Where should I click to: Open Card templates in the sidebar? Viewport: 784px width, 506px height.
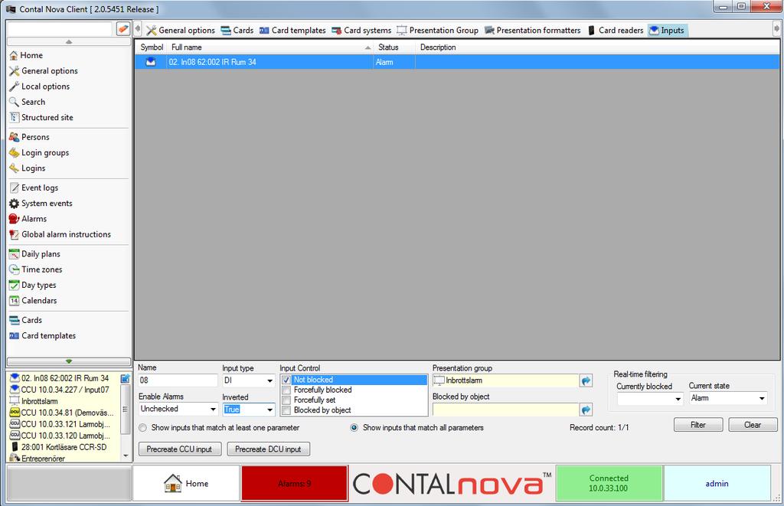tap(43, 335)
